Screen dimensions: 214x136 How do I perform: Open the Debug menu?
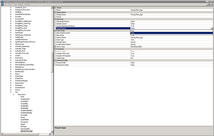tap(21, 5)
